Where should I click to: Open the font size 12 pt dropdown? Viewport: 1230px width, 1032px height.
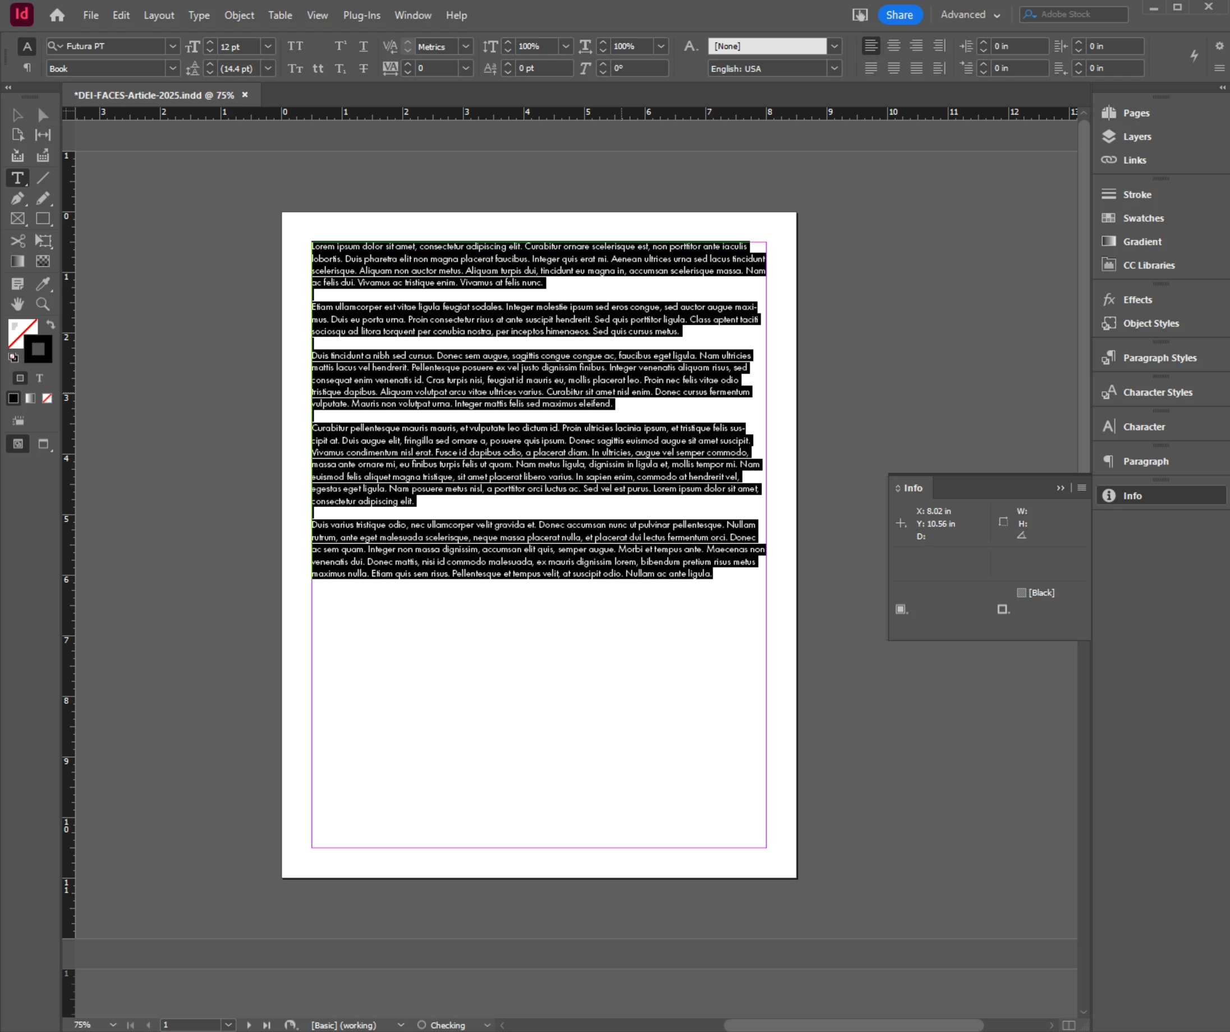268,45
